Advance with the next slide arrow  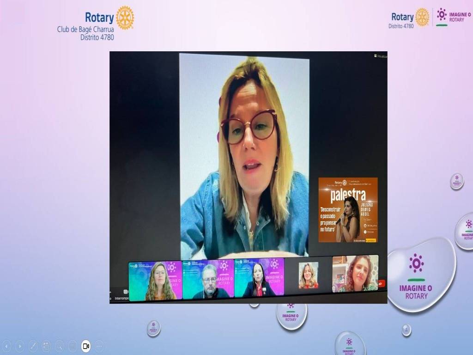coord(20,346)
